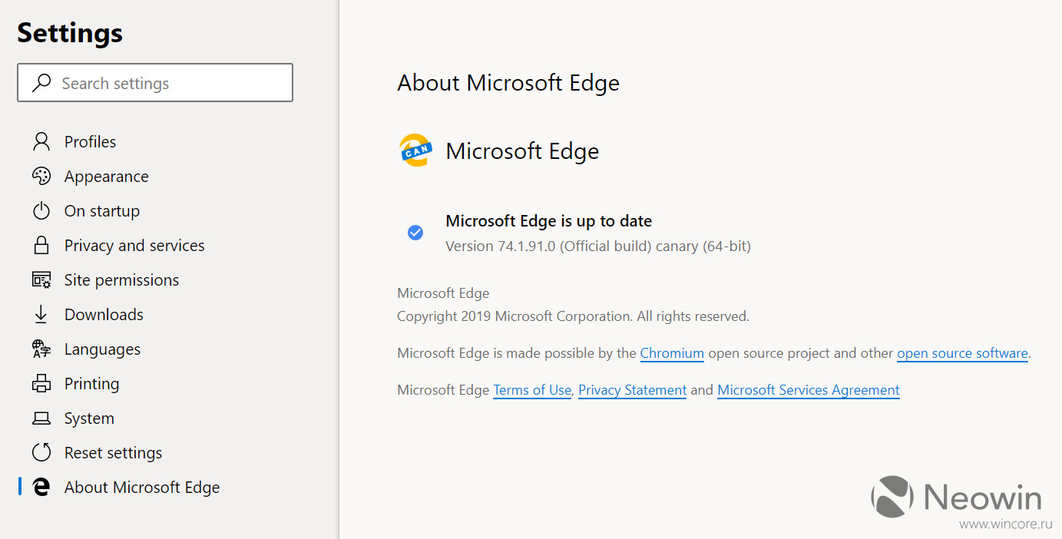Open Languages settings

pos(102,349)
